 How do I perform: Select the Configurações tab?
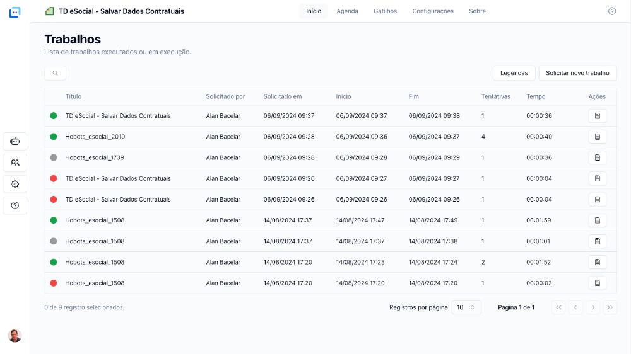click(x=433, y=11)
